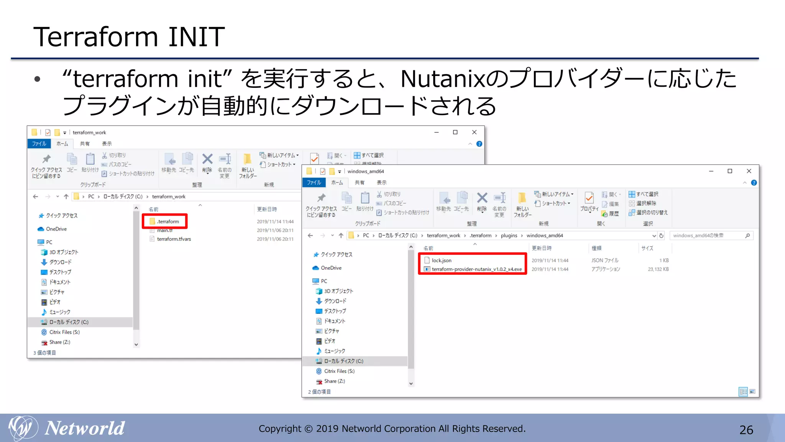Click plugins in windows_amd64 breadcrumb path
This screenshot has width=785, height=442.
pos(509,236)
